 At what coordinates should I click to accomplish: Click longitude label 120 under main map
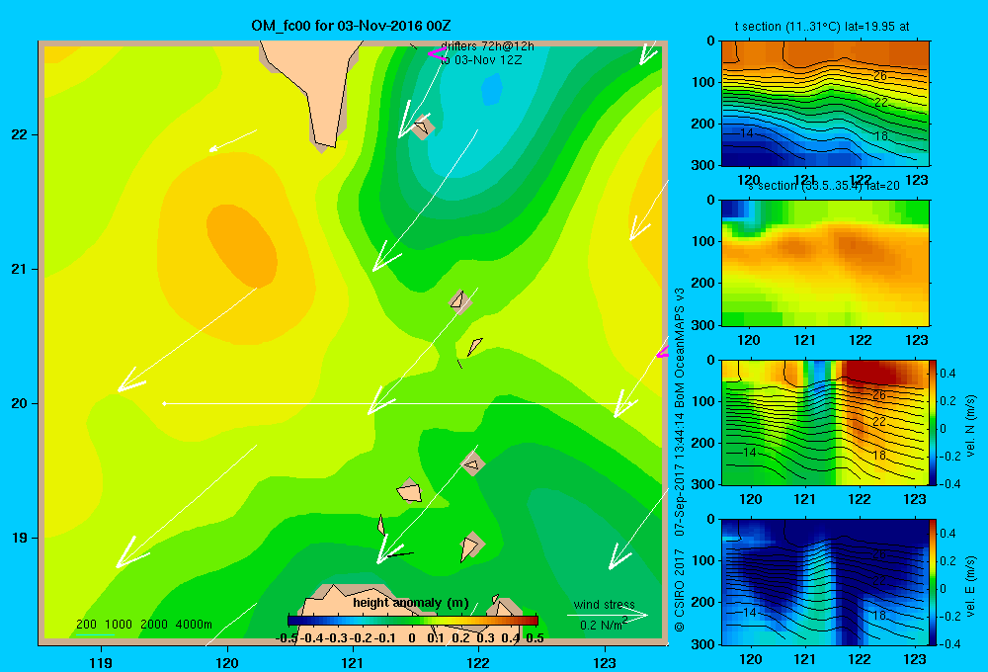click(227, 662)
